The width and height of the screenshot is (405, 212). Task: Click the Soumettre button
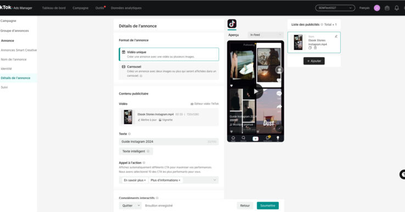(x=268, y=205)
